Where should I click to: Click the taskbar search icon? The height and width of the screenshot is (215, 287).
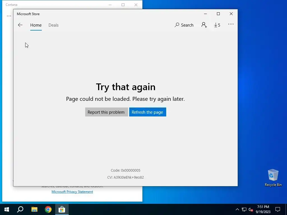20,209
